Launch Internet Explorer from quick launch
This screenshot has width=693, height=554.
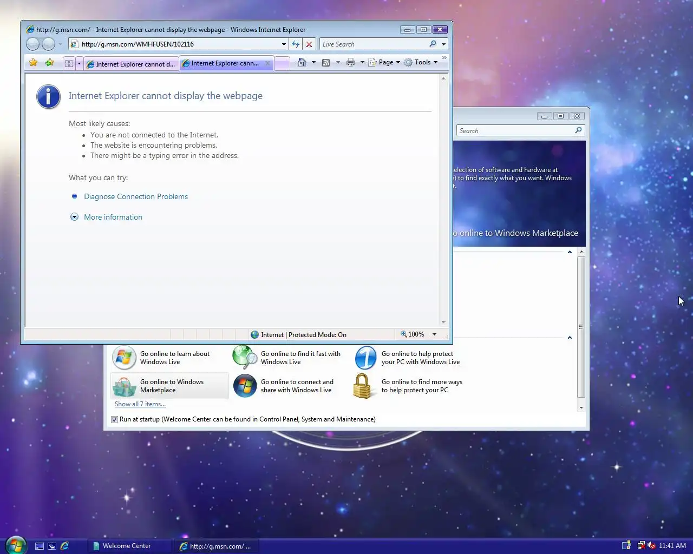(x=64, y=546)
